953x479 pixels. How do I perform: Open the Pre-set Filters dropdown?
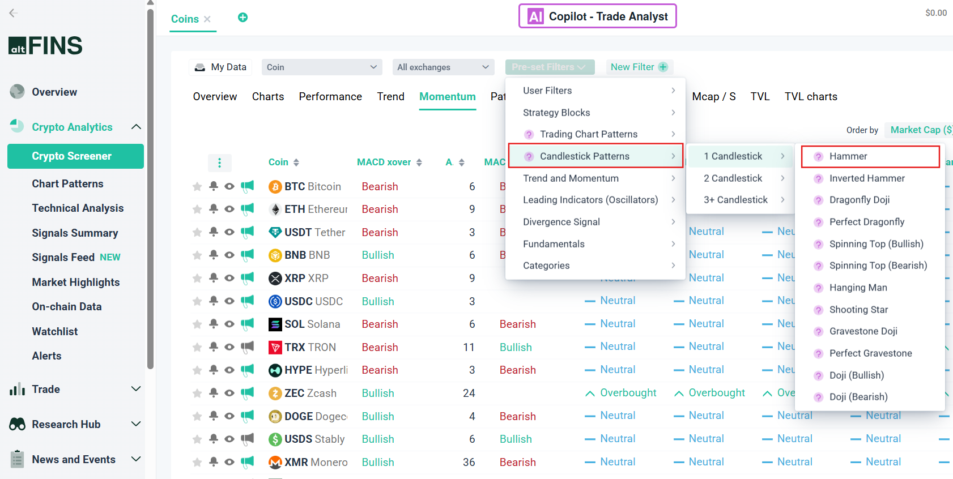[550, 67]
